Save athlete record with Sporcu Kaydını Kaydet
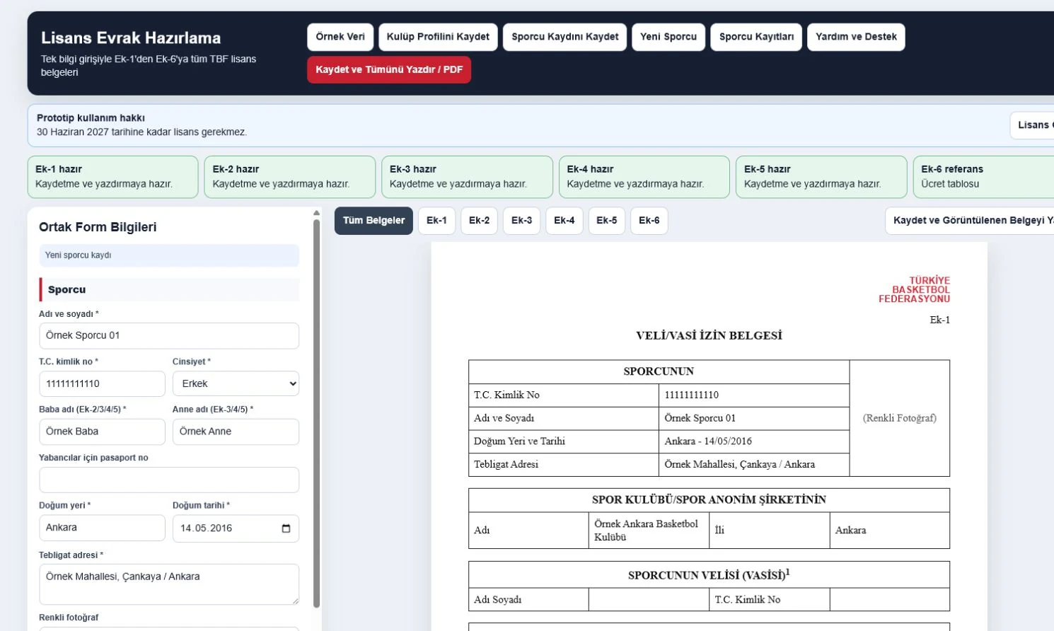 (564, 37)
